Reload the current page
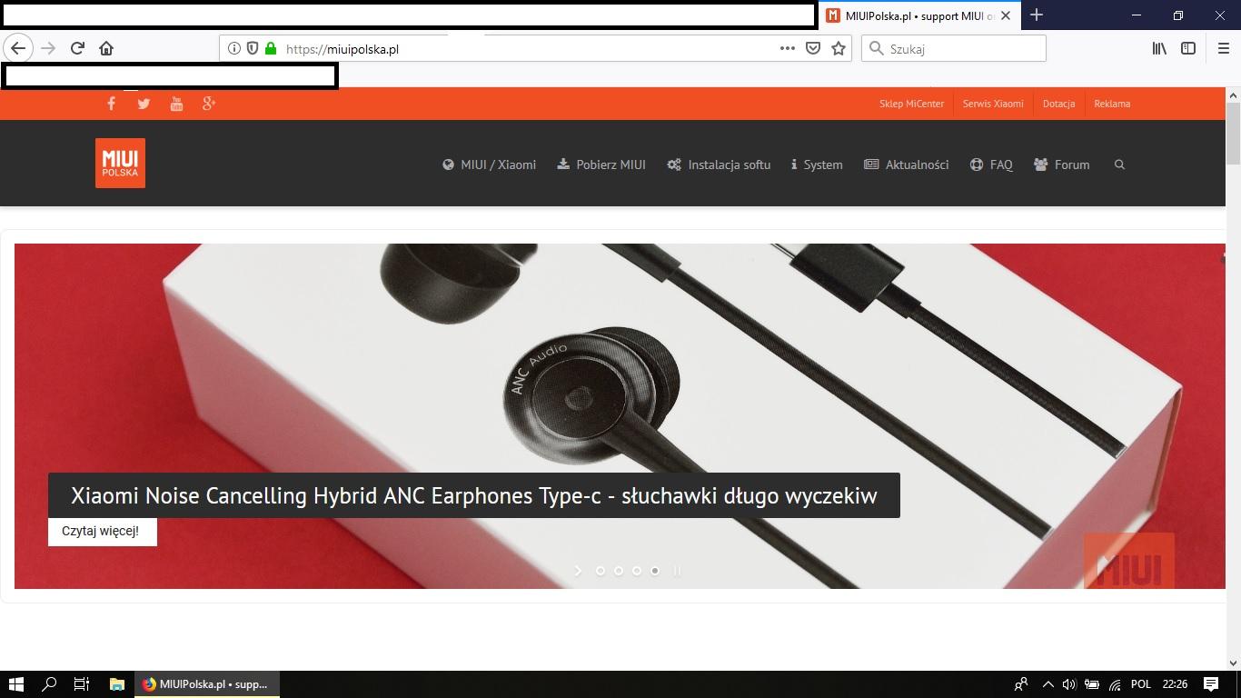The height and width of the screenshot is (698, 1241). [x=77, y=48]
